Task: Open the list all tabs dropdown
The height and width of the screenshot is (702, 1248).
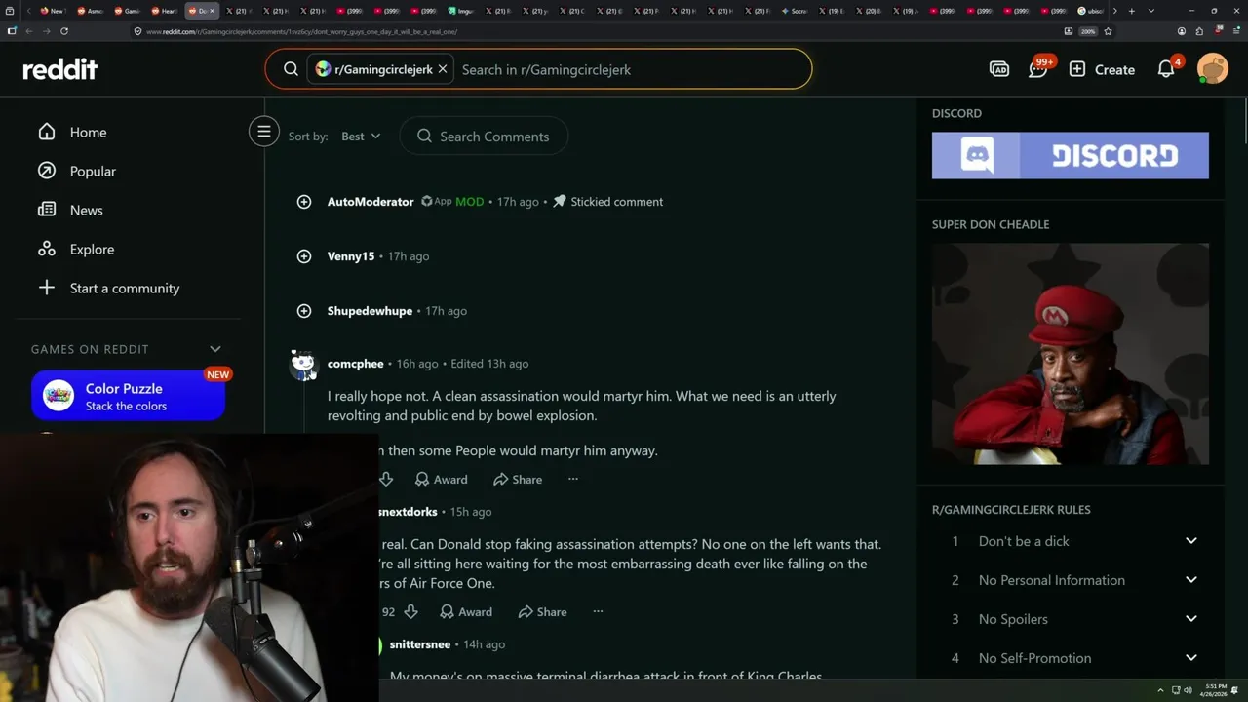Action: pyautogui.click(x=1151, y=11)
